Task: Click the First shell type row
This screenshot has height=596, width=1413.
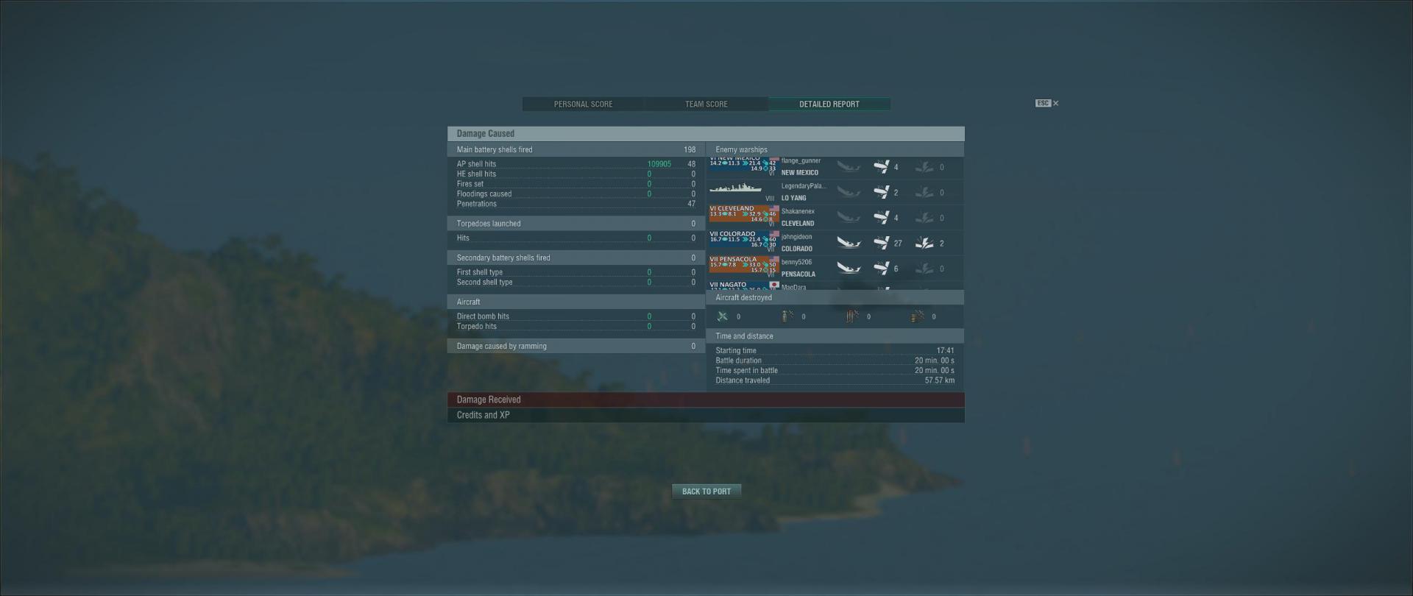Action: [x=576, y=272]
